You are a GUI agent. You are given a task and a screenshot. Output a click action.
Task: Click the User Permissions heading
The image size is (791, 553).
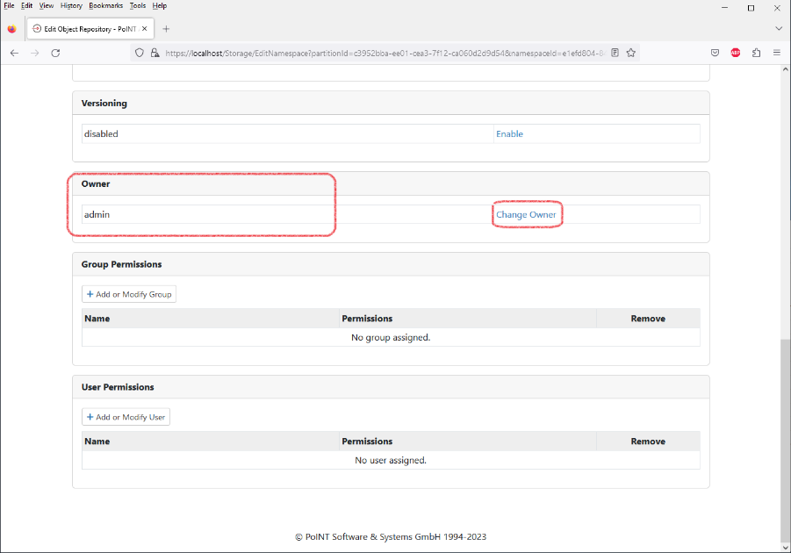point(118,387)
